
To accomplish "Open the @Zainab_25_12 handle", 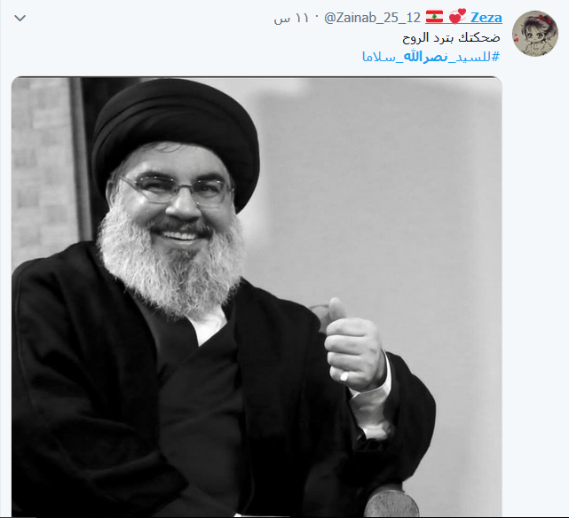I will [372, 18].
